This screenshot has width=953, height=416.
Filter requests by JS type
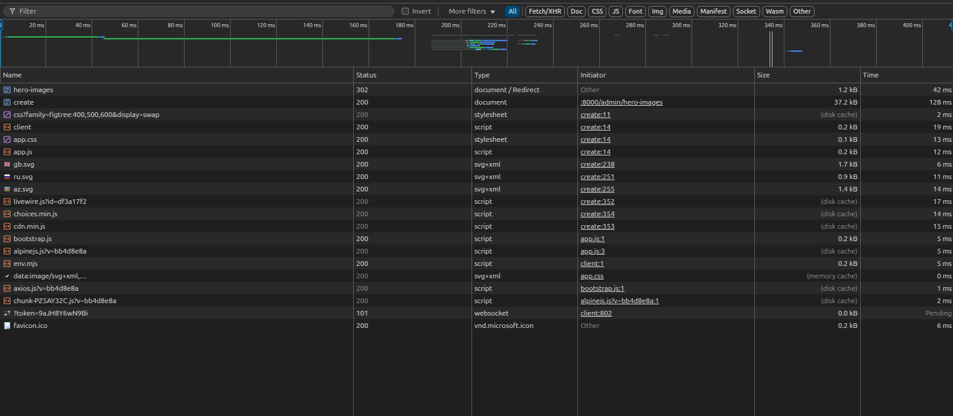(x=616, y=11)
